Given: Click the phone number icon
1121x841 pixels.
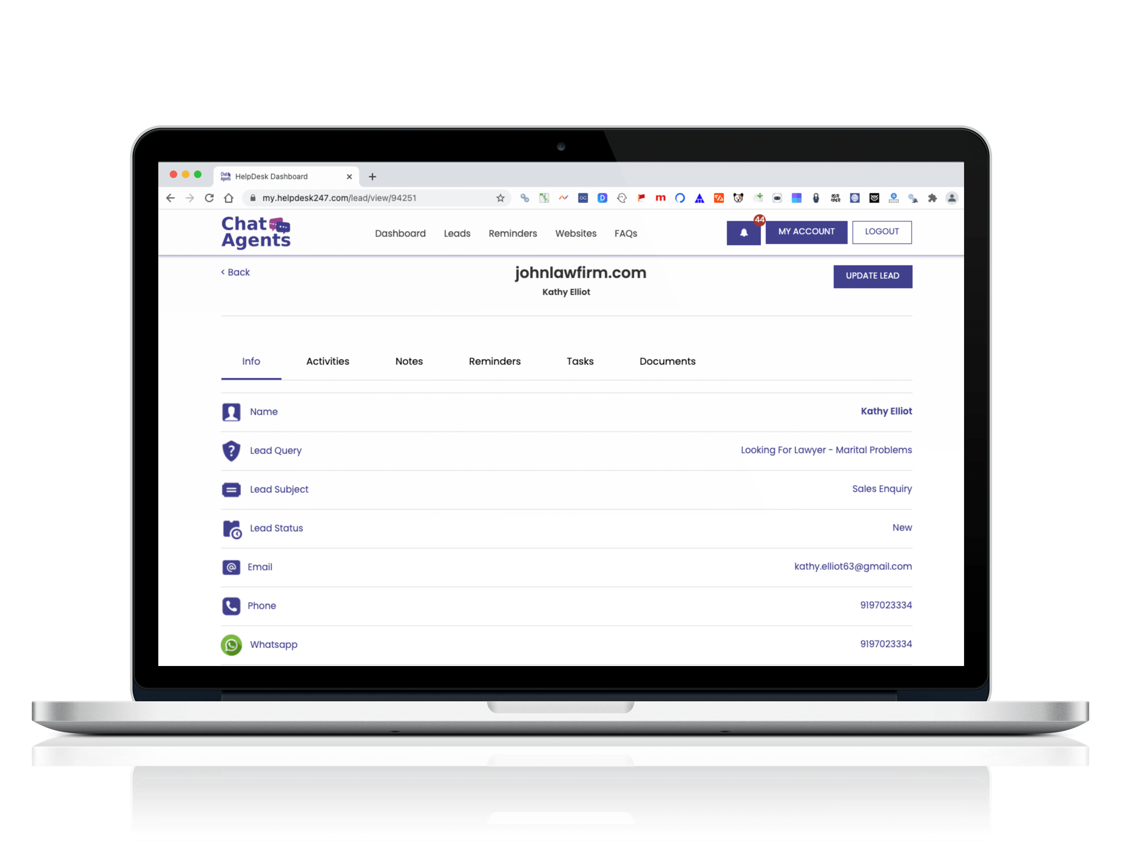Looking at the screenshot, I should coord(231,605).
